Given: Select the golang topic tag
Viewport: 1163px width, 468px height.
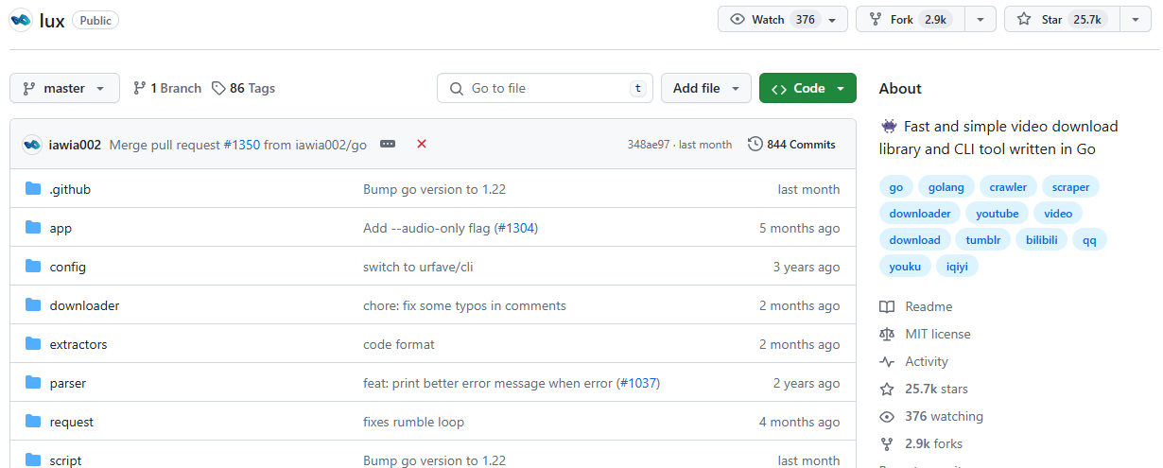Looking at the screenshot, I should pos(946,187).
